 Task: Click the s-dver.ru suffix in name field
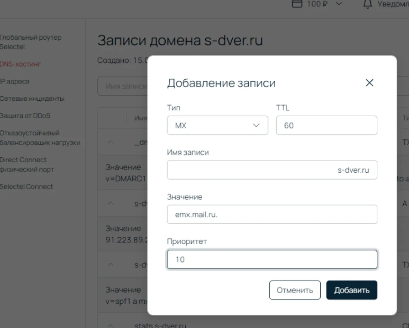353,170
